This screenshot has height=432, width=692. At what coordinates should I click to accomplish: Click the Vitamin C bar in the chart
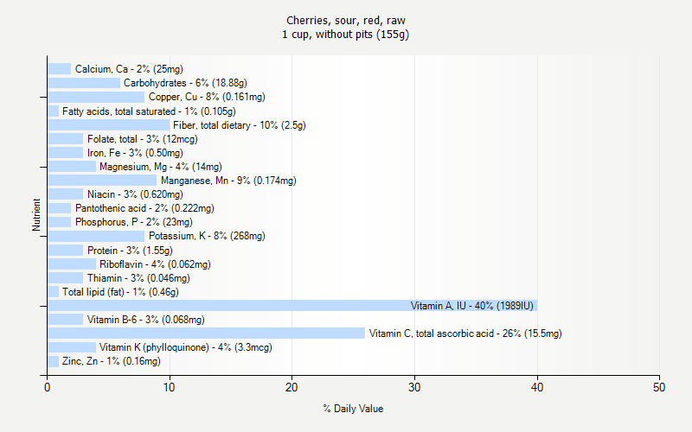coord(207,334)
